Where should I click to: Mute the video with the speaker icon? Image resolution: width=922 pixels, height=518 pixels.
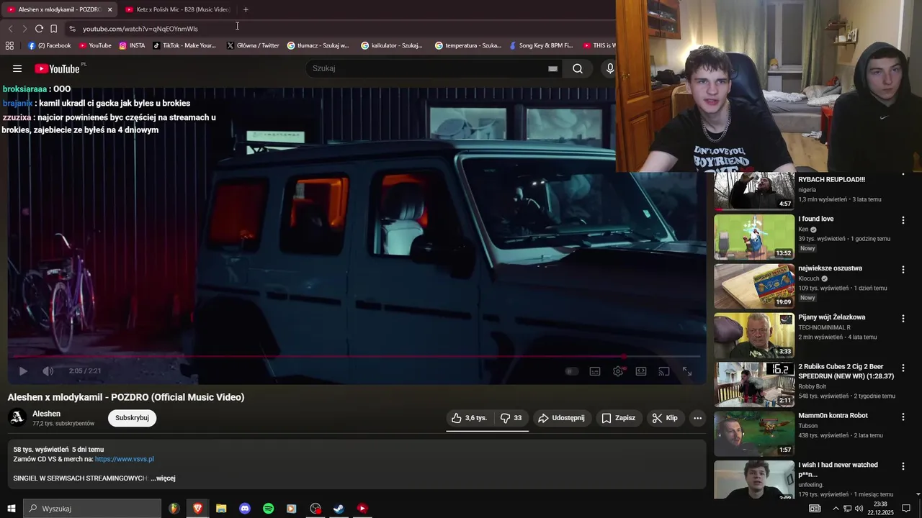click(x=48, y=371)
